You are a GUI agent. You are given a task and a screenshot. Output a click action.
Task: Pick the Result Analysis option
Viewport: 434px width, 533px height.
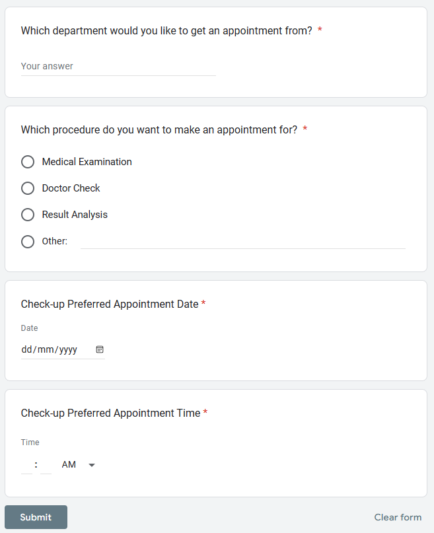pos(28,215)
